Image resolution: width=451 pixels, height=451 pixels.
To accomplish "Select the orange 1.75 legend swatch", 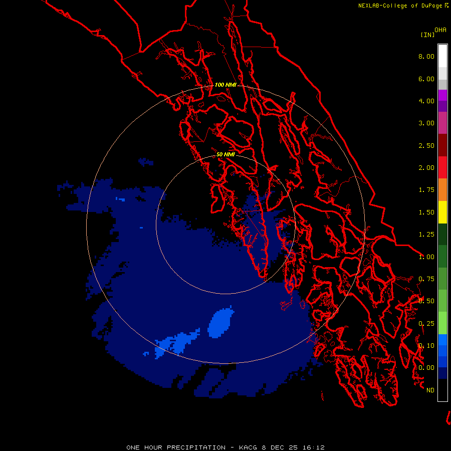I will 442,190.
